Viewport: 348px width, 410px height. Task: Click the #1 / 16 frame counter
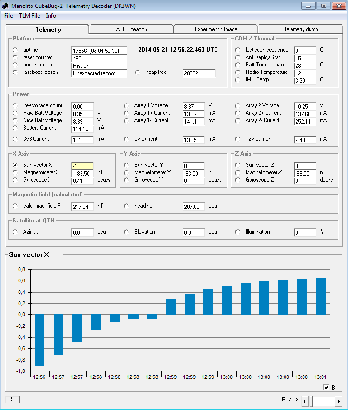[290, 399]
